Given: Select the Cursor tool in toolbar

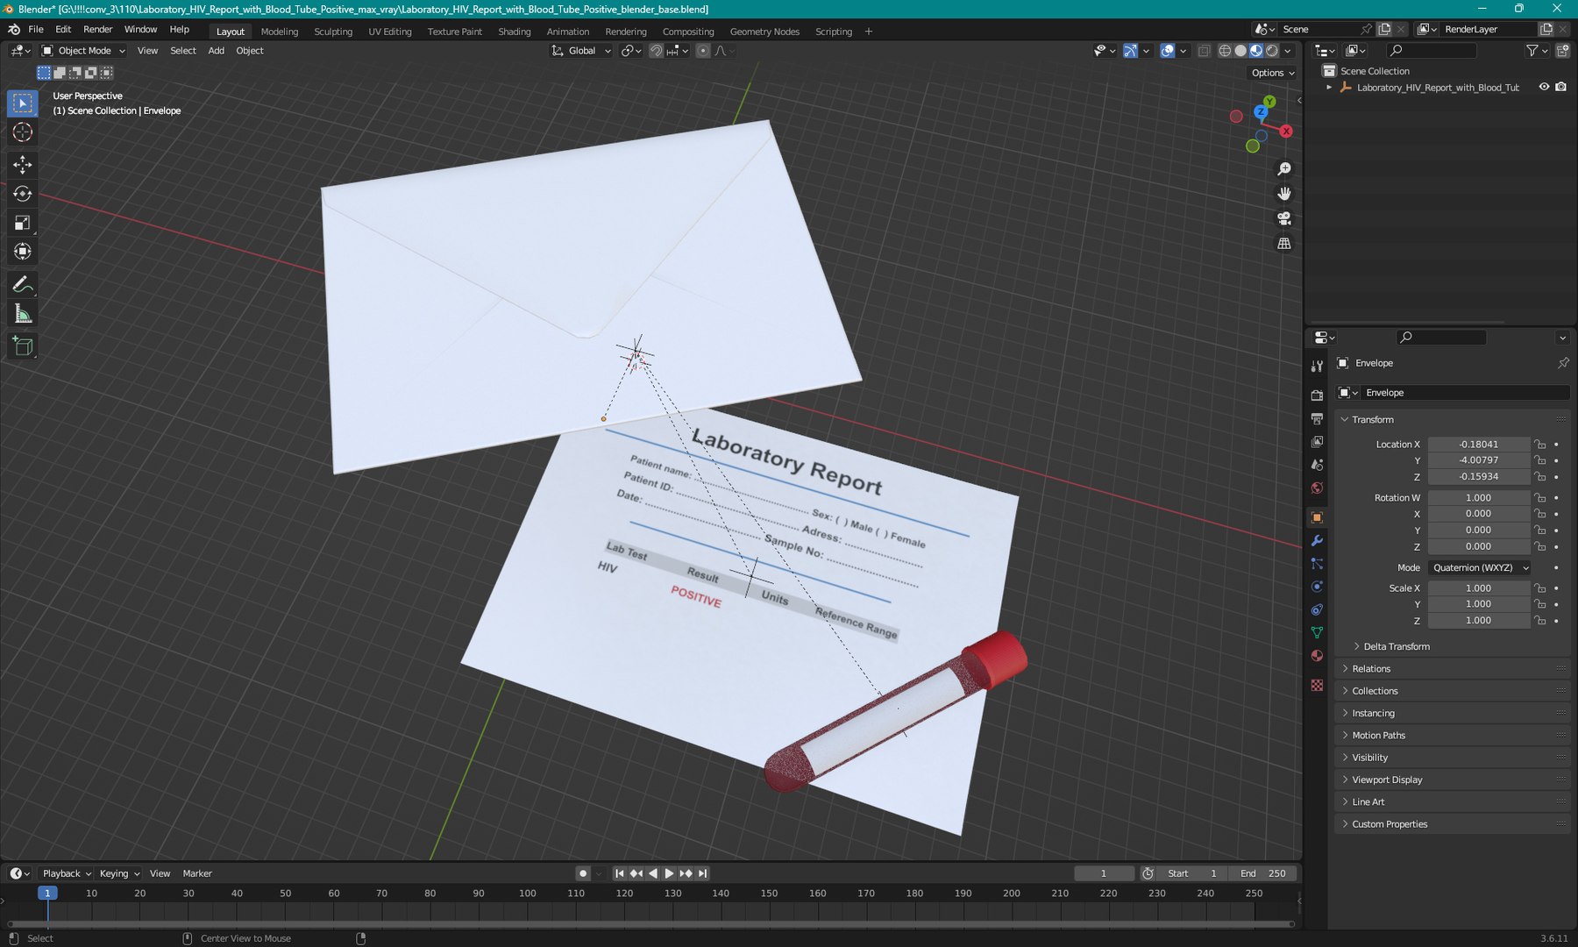Looking at the screenshot, I should click(23, 132).
